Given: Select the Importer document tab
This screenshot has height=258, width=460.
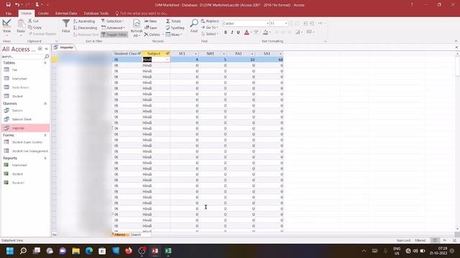Looking at the screenshot, I should tap(64, 47).
